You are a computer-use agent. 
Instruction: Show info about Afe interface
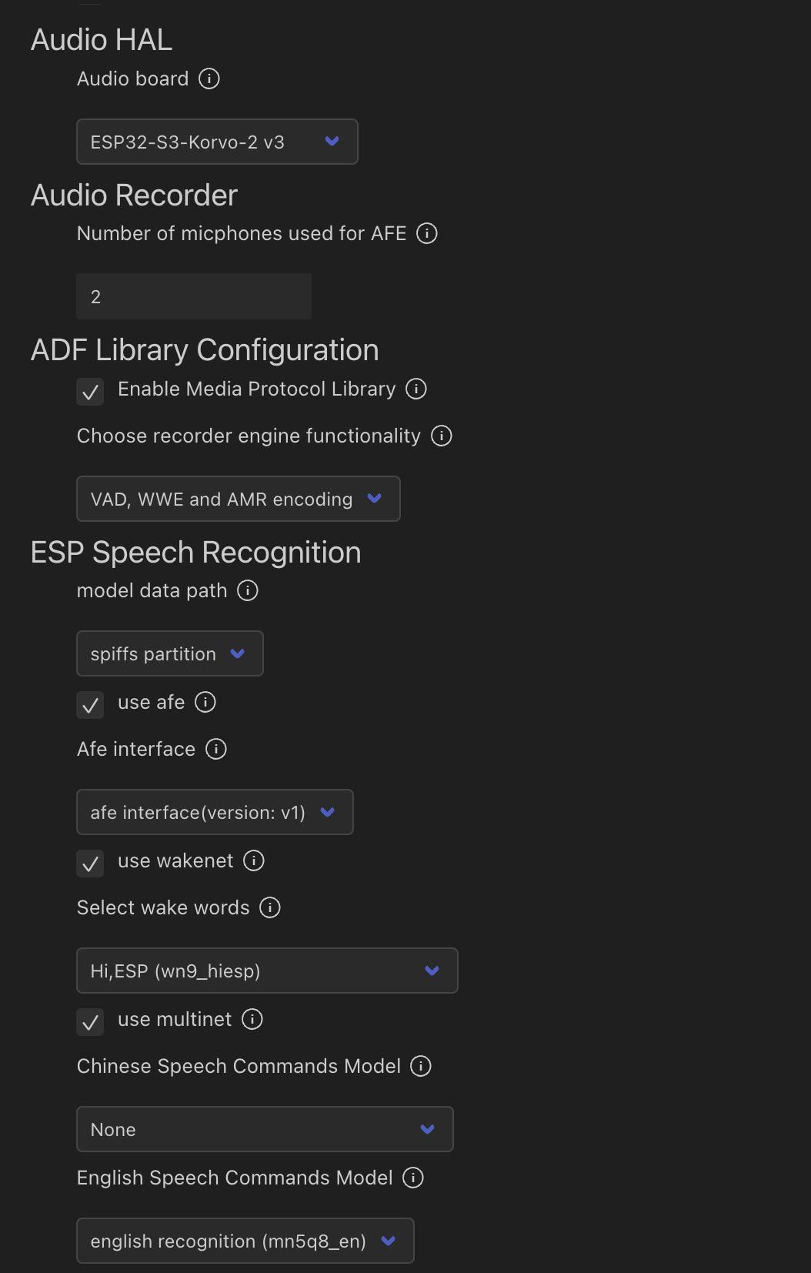[x=217, y=749]
